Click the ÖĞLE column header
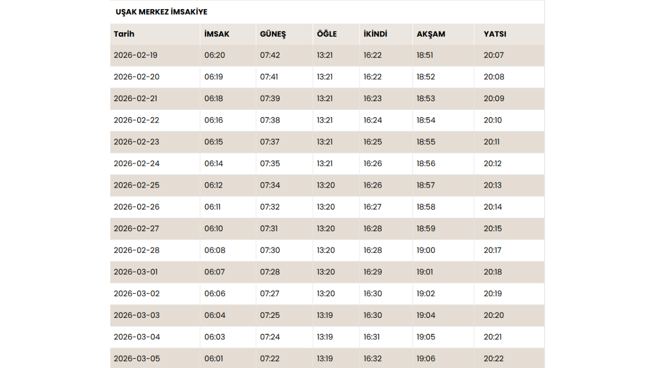Viewport: 655px width, 368px height. 326,34
